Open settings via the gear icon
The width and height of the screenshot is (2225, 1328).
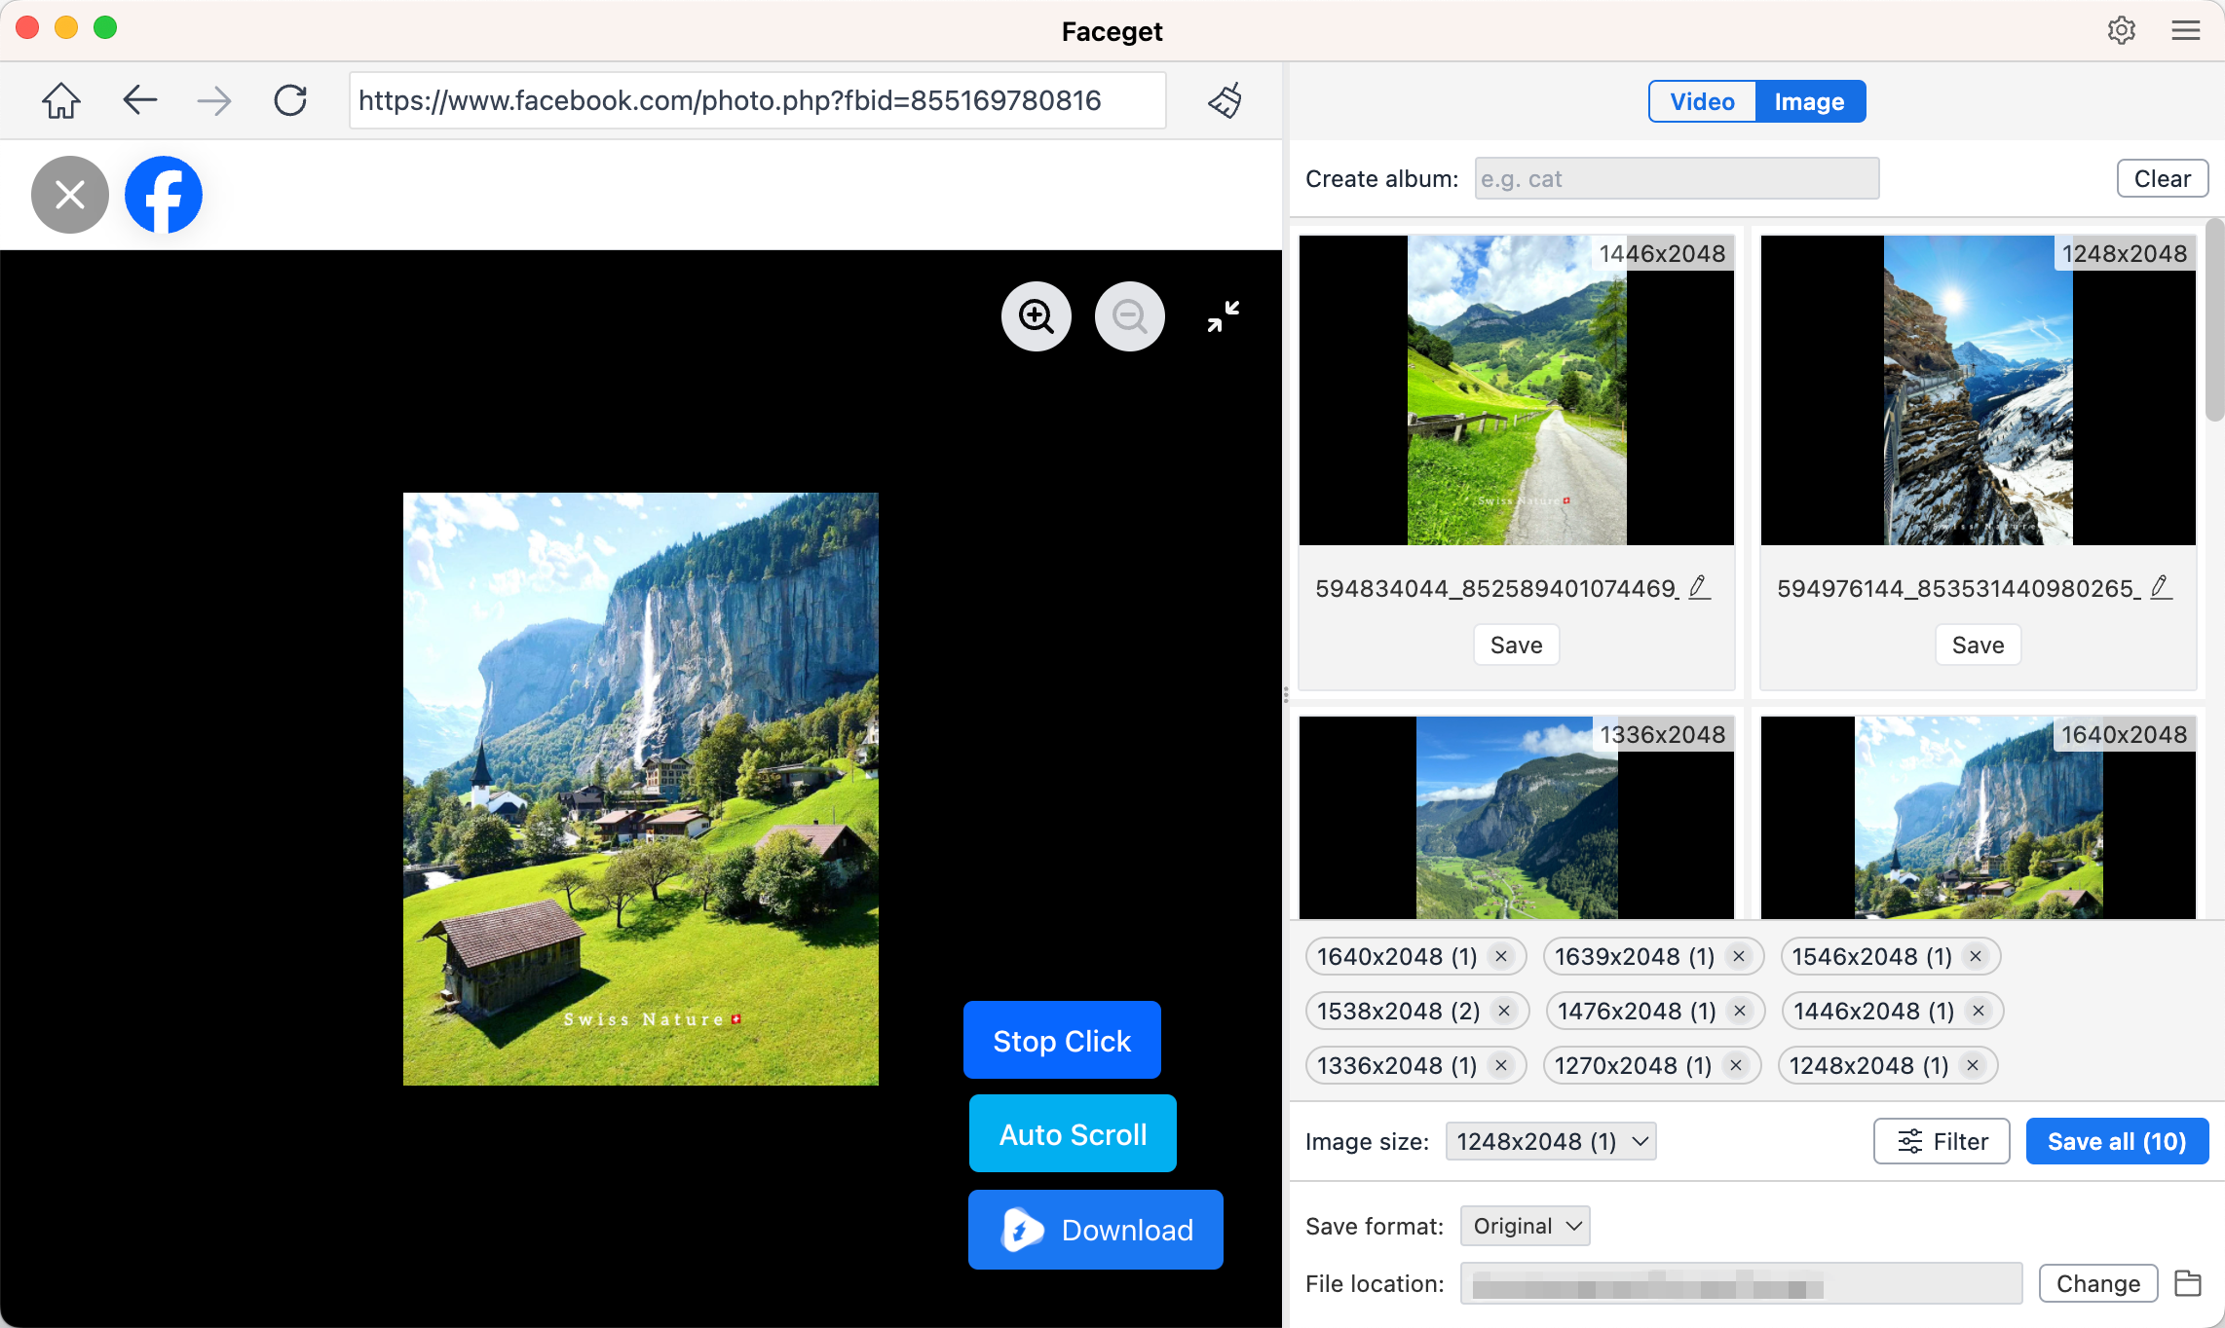point(2121,30)
